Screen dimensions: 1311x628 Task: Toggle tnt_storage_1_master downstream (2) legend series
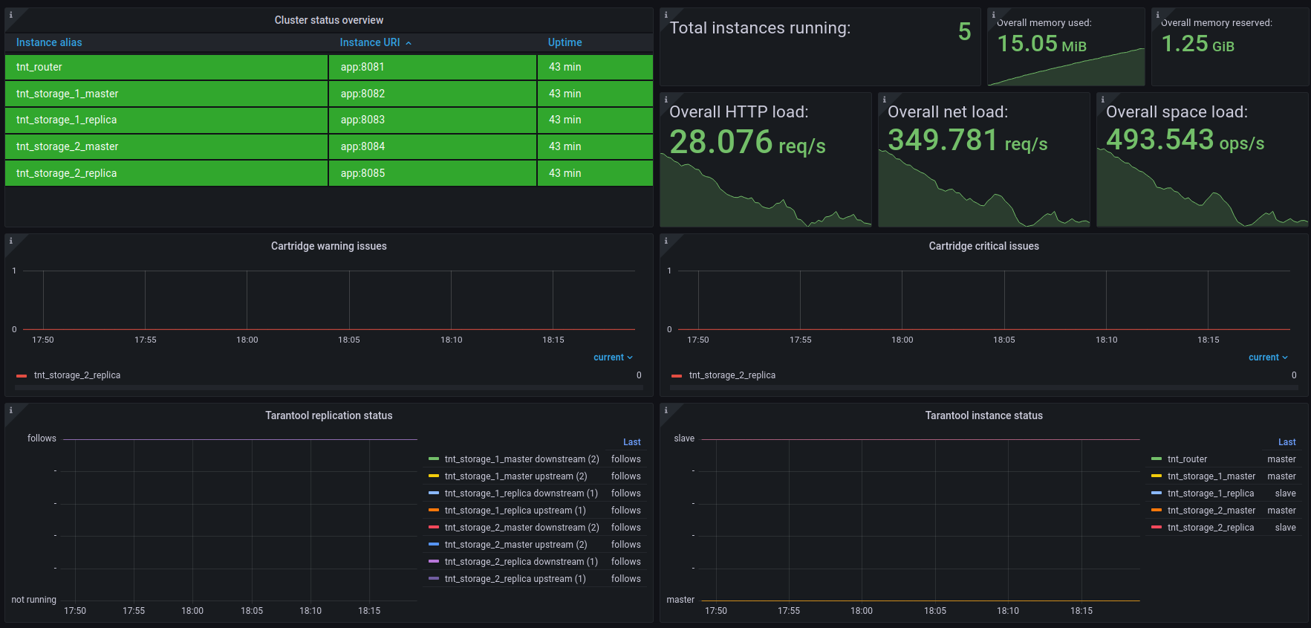tap(521, 459)
